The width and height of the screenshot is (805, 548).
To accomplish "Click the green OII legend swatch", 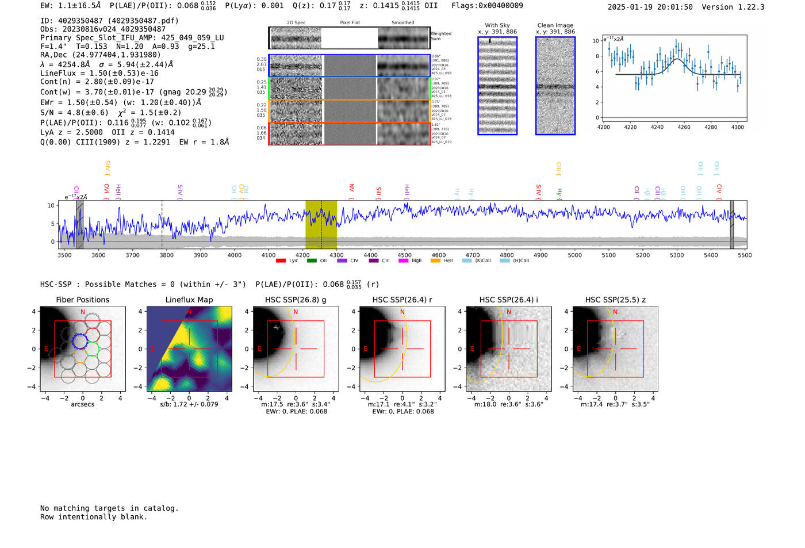I will click(312, 260).
